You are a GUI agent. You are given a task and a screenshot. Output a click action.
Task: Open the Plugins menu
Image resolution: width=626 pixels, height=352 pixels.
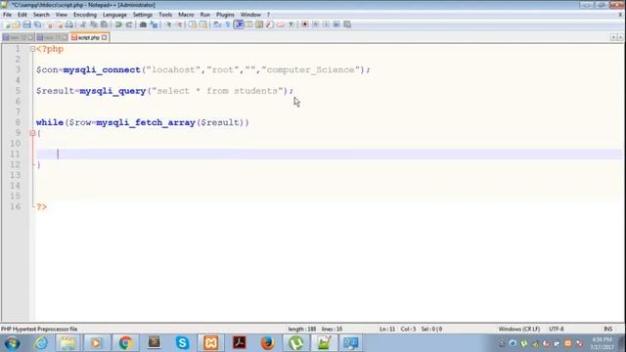(225, 15)
